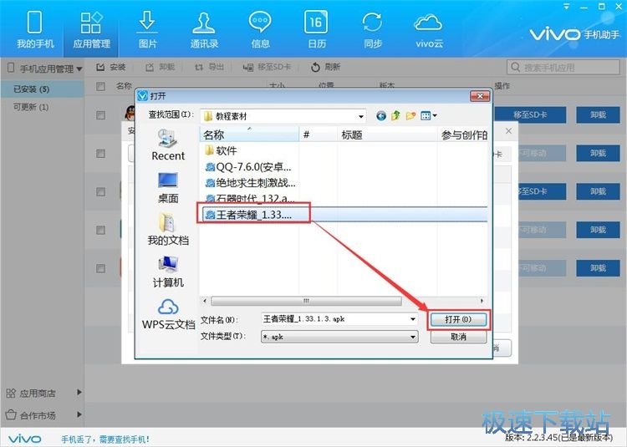Select 桌面 in the places bar
The image size is (627, 447).
tap(168, 188)
